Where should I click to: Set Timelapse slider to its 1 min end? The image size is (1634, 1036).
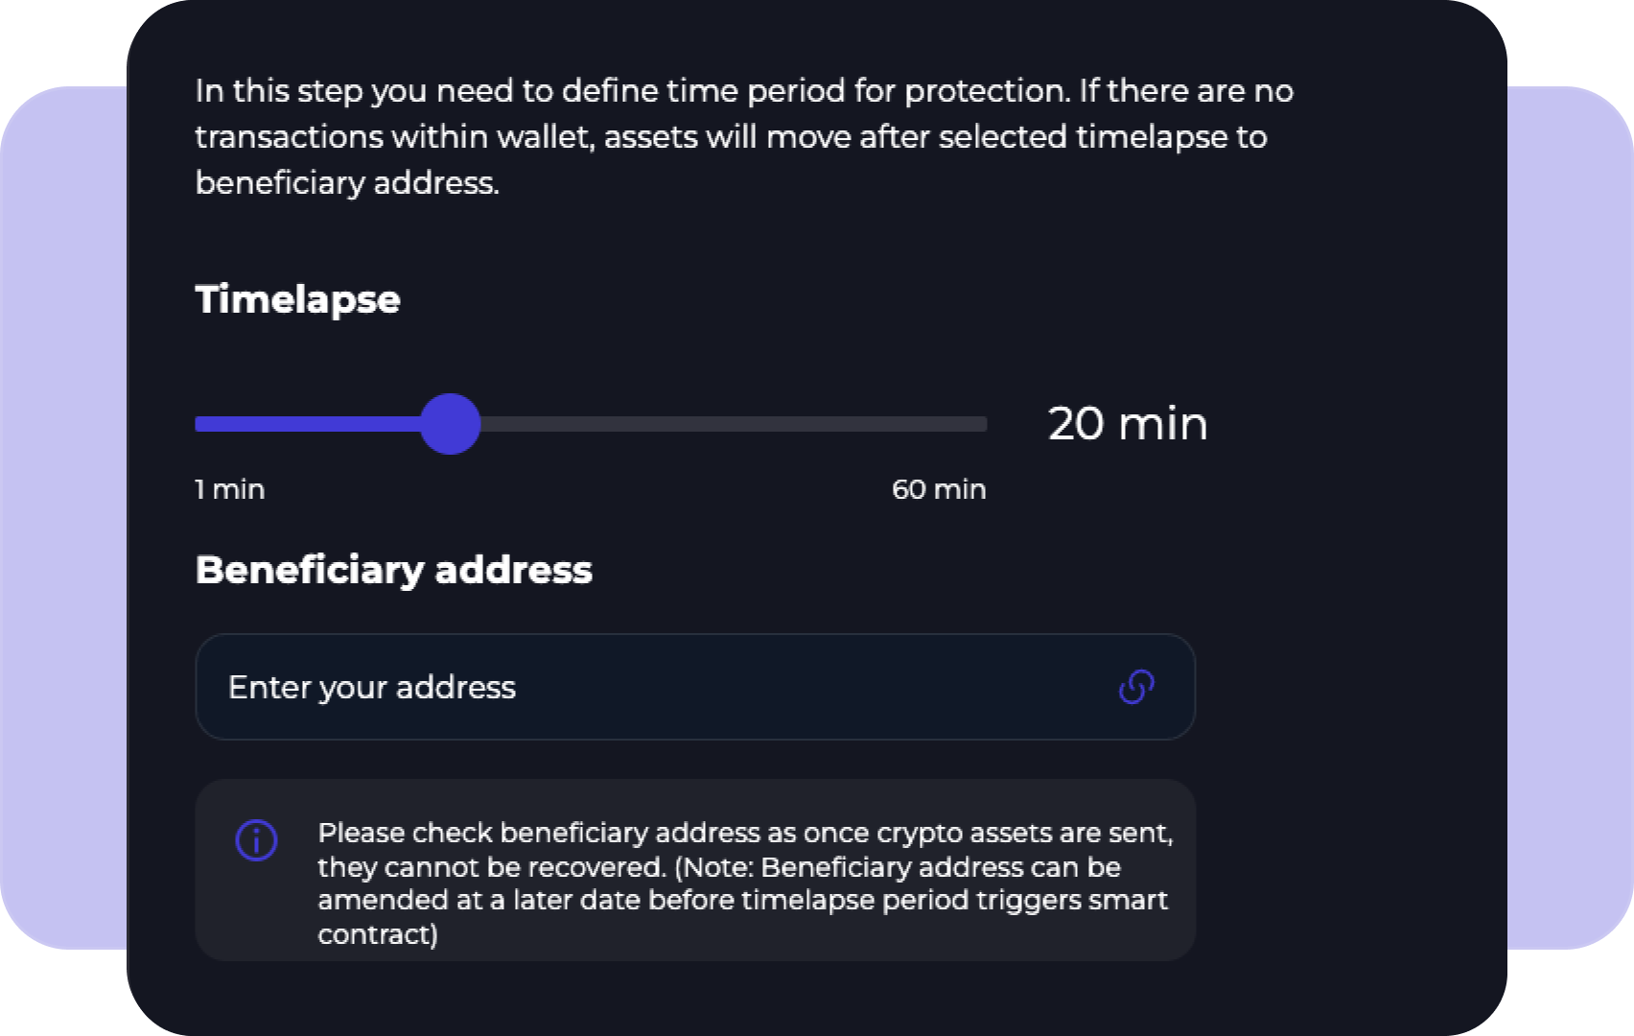[x=198, y=424]
